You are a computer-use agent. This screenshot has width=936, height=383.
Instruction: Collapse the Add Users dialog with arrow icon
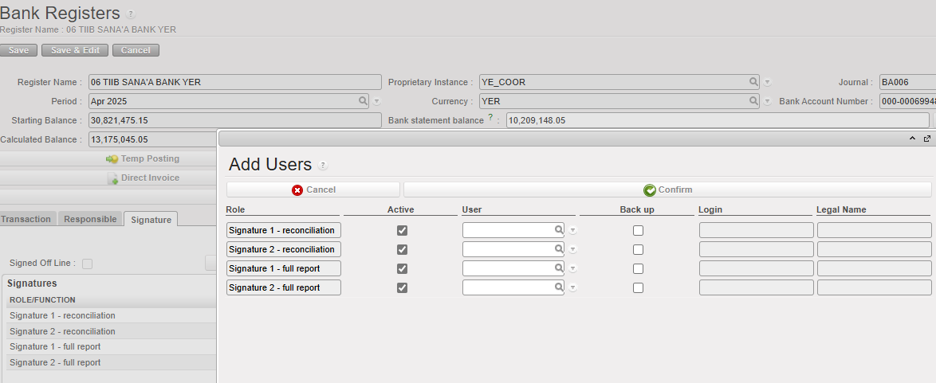(x=913, y=139)
